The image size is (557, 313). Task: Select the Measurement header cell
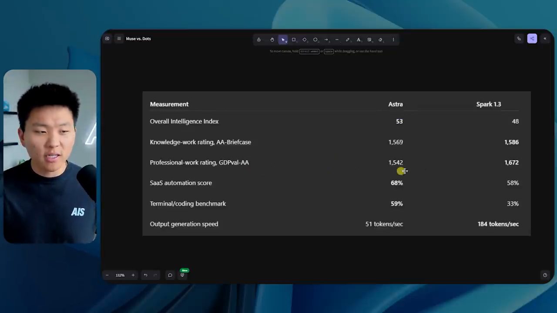pos(169,104)
